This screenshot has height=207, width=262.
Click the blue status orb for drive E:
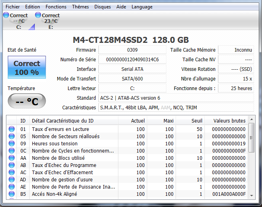pyautogui.click(x=38, y=15)
